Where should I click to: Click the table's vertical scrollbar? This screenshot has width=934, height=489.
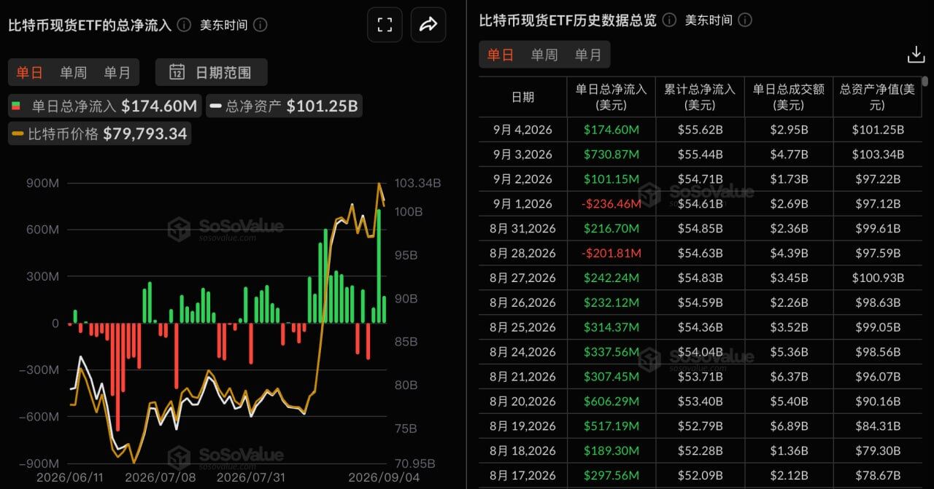[925, 82]
